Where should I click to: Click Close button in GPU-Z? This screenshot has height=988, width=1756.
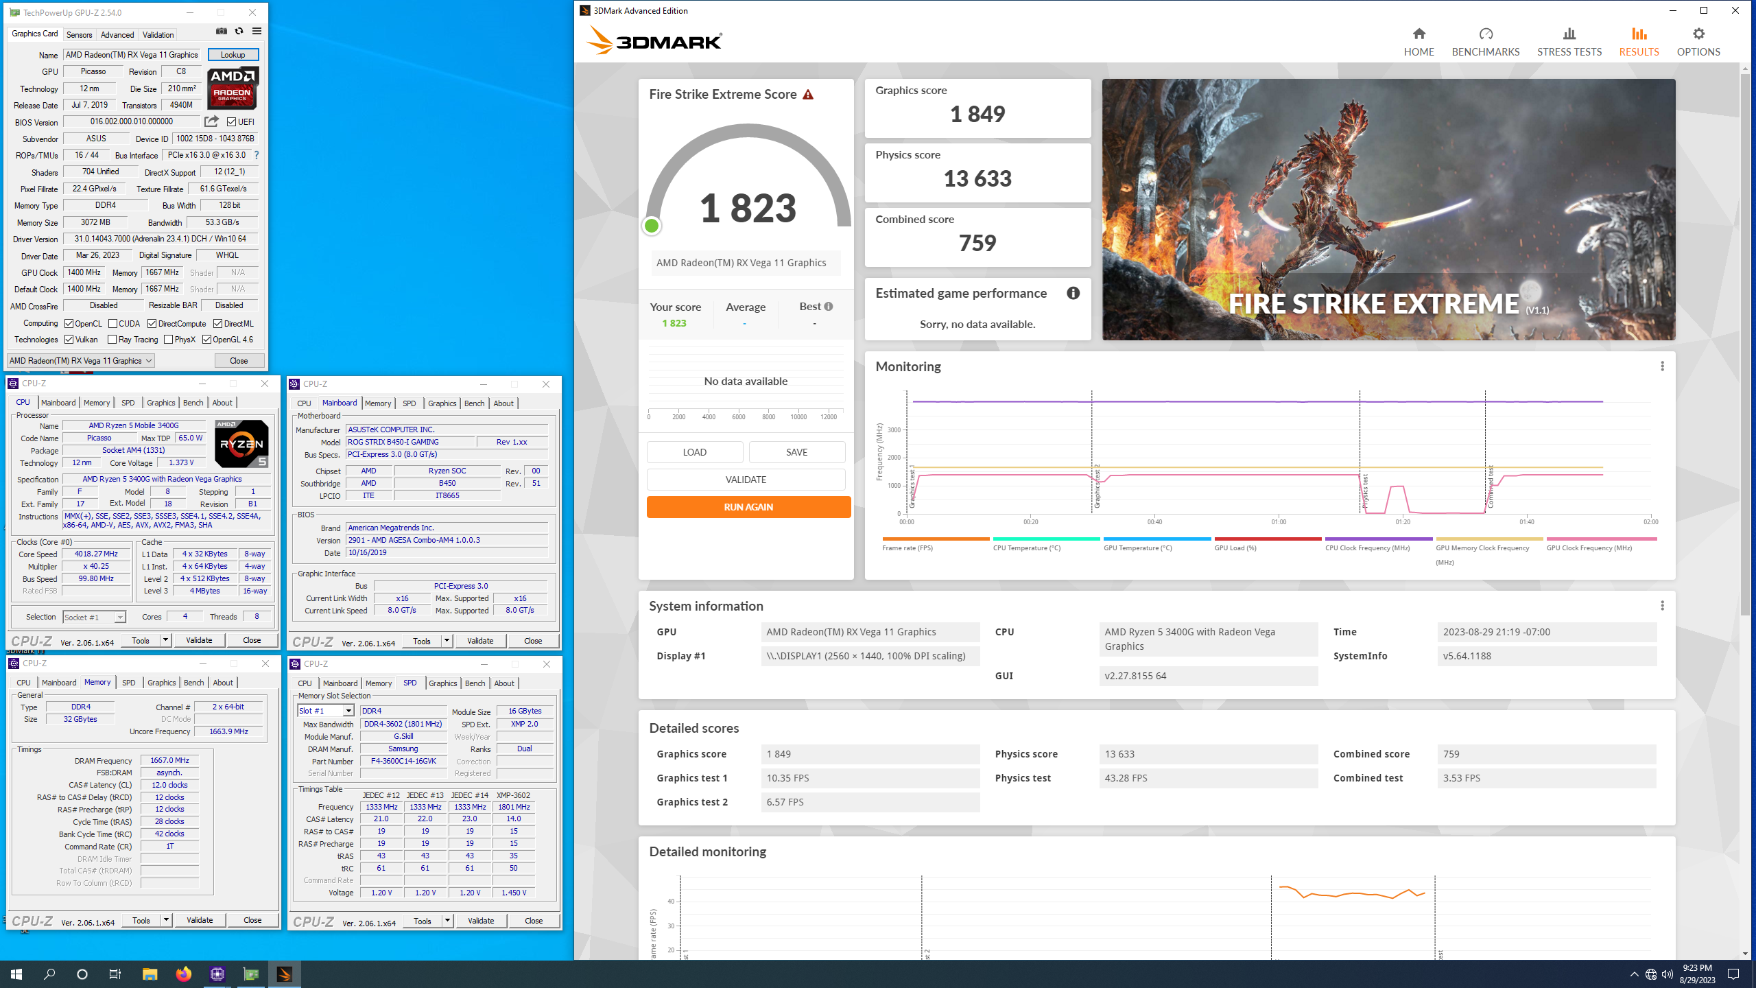pos(239,361)
